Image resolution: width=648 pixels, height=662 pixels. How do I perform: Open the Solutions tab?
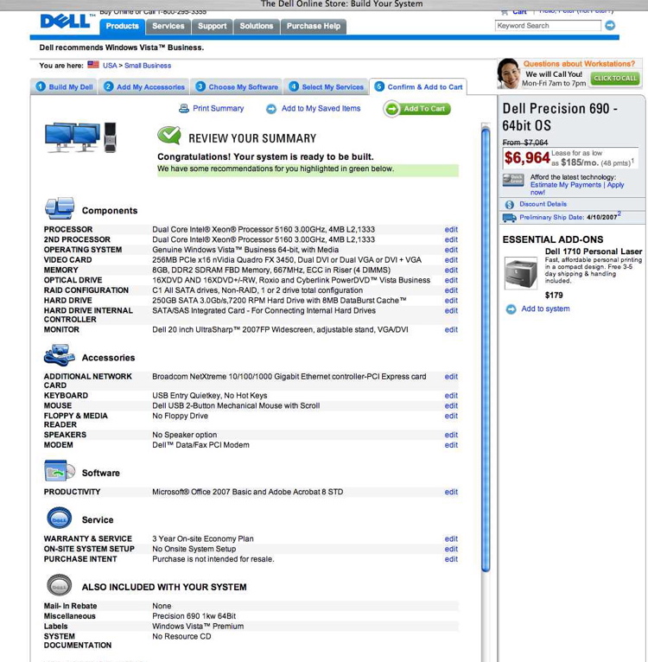[x=257, y=26]
